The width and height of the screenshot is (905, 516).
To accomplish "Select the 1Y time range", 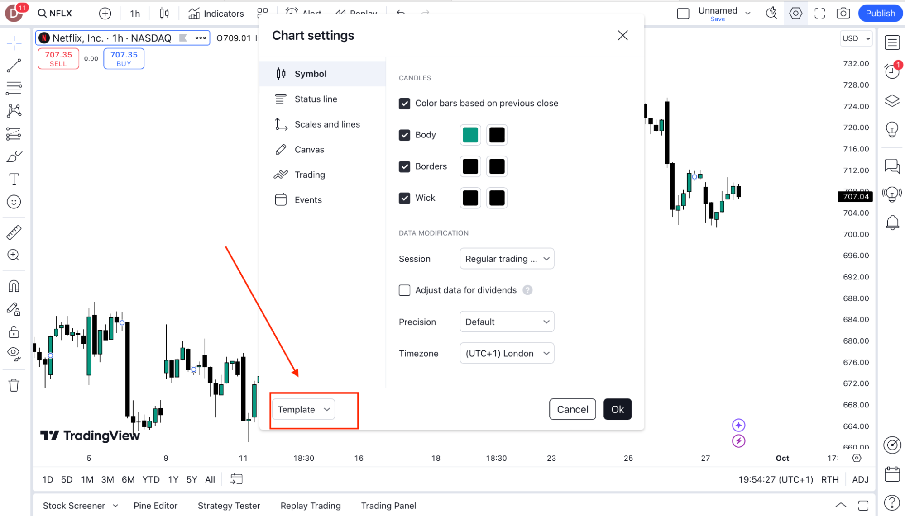I will [x=173, y=479].
